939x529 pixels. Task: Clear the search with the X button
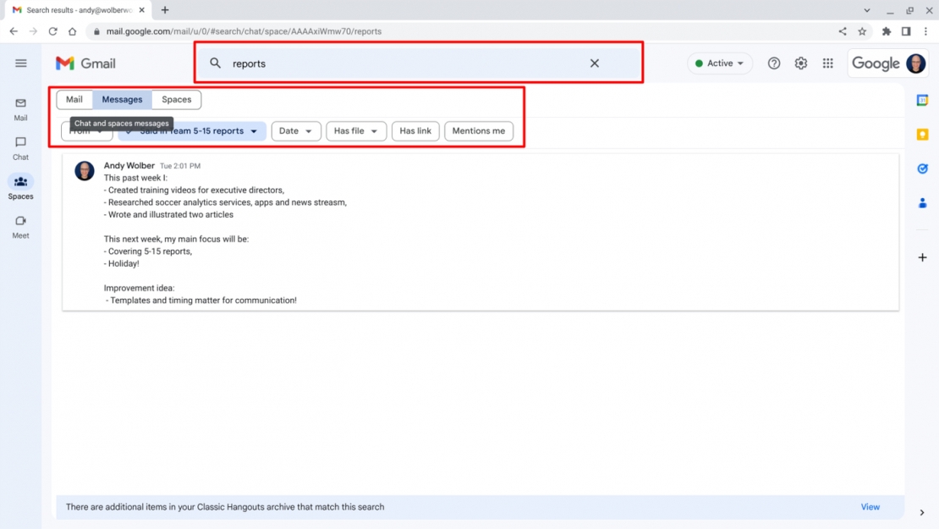(595, 63)
